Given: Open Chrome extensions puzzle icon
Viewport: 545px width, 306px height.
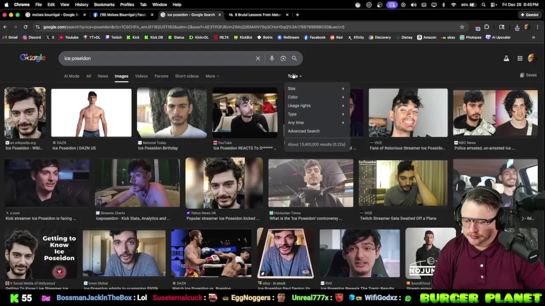Looking at the screenshot, I should pos(487,27).
